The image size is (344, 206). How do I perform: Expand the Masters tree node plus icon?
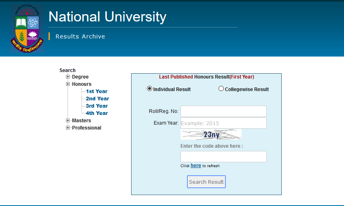click(68, 121)
